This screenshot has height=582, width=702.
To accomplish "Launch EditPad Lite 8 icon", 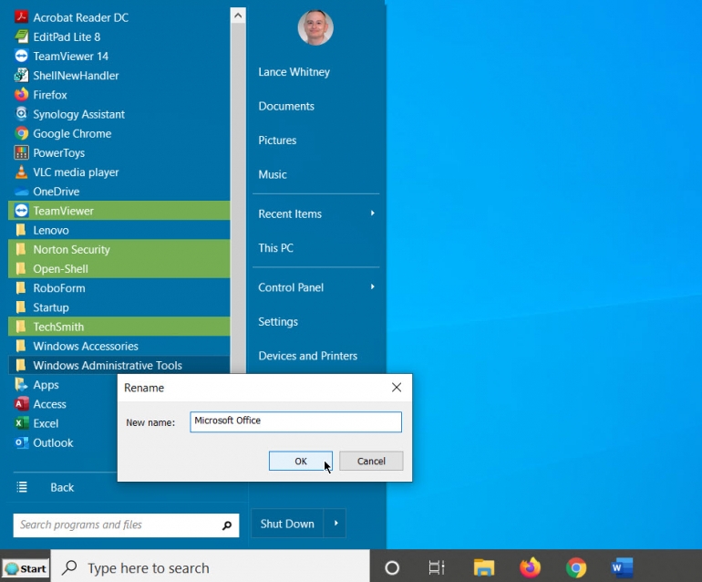I will [21, 36].
